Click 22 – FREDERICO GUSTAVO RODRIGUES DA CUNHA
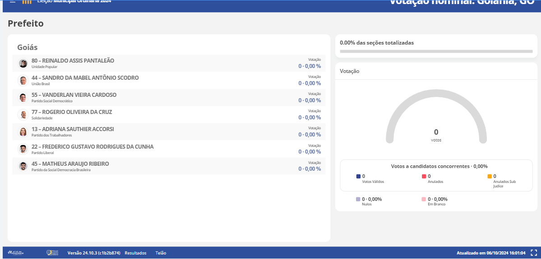Image resolution: width=541 pixels, height=259 pixels. (92, 146)
